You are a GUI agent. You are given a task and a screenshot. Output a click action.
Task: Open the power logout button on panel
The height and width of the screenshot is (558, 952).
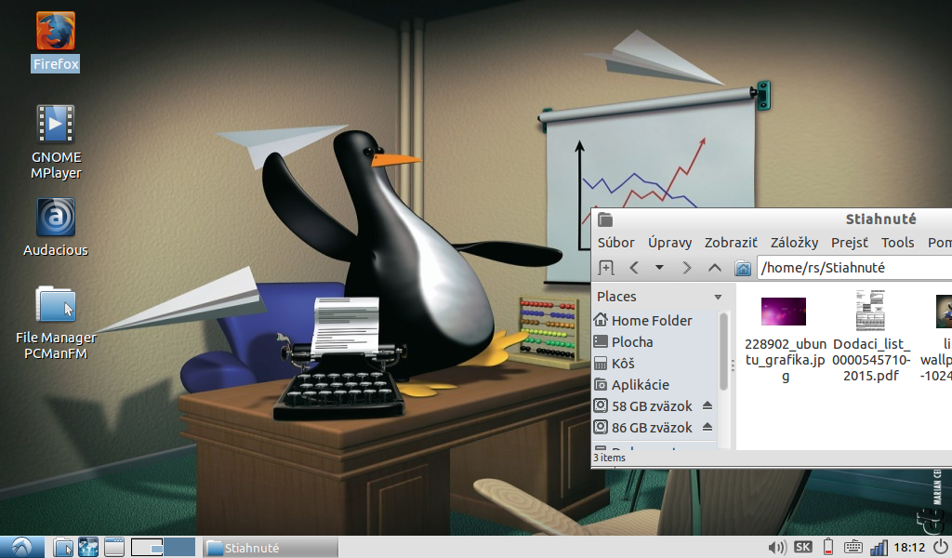(941, 547)
